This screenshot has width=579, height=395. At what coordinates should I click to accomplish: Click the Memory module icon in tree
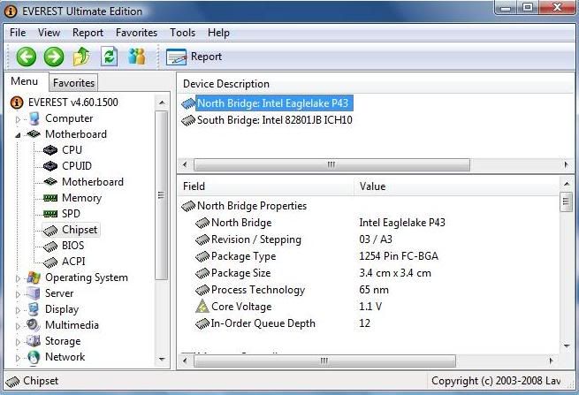pos(50,198)
